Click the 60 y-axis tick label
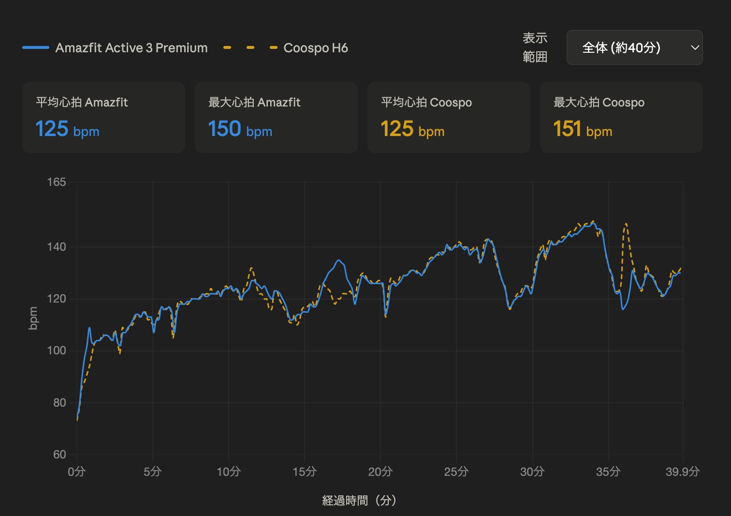Screen dimensions: 731x516 pyautogui.click(x=59, y=455)
